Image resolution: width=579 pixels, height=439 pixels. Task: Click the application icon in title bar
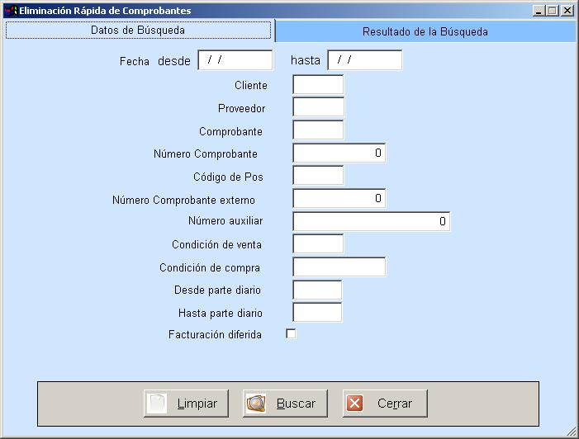click(11, 11)
